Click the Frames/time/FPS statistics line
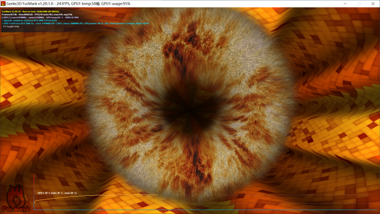 [x=37, y=15]
